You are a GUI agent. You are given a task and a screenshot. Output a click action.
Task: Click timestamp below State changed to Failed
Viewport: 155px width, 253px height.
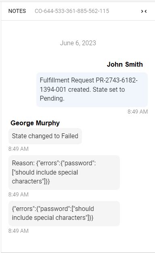(x=19, y=149)
